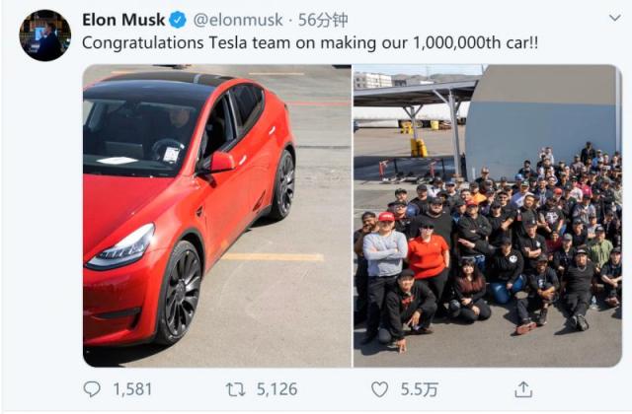Like the tweet with heart icon
The image size is (632, 414).
point(379,389)
